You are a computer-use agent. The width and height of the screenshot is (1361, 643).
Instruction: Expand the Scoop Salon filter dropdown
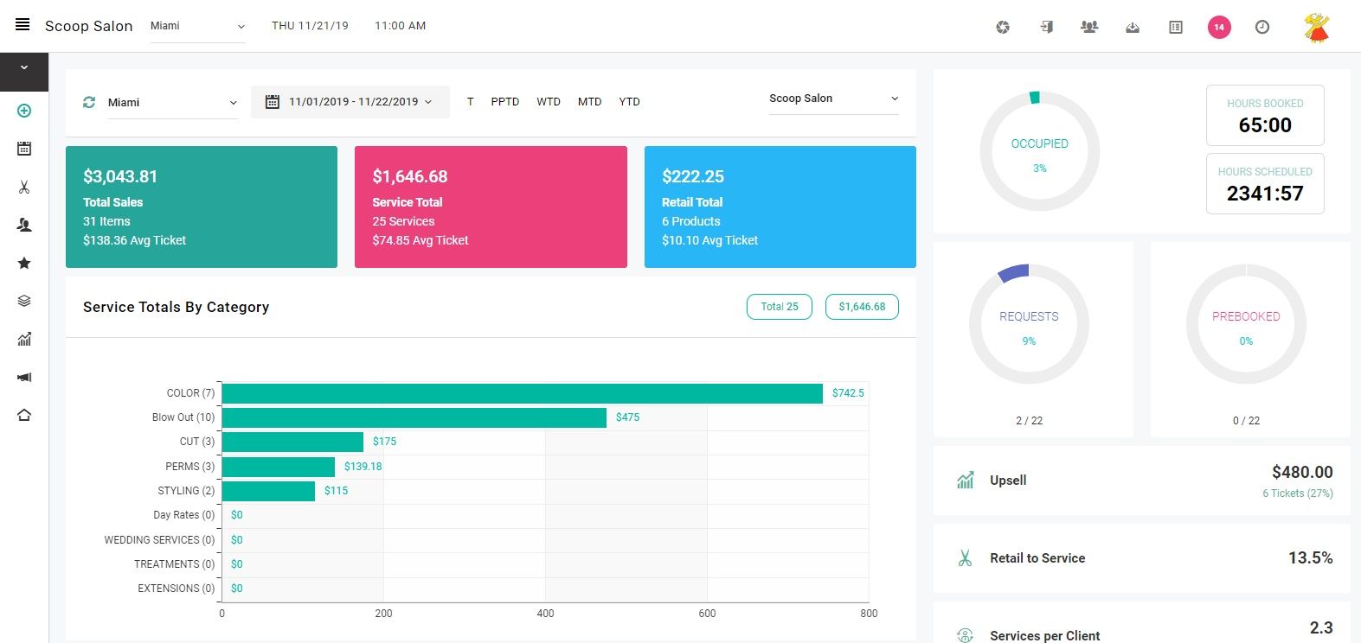(833, 99)
